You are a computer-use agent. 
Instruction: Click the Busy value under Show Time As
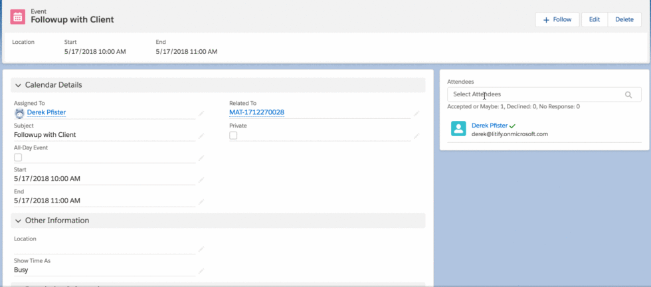point(21,270)
